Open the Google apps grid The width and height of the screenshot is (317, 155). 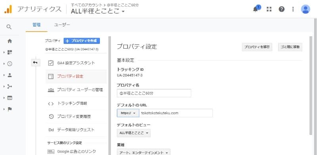(x=269, y=9)
